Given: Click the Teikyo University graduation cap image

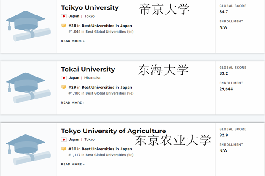Looking at the screenshot, I should pyautogui.click(x=28, y=26).
